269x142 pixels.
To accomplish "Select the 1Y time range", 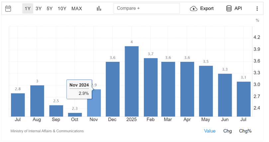I will (28, 9).
